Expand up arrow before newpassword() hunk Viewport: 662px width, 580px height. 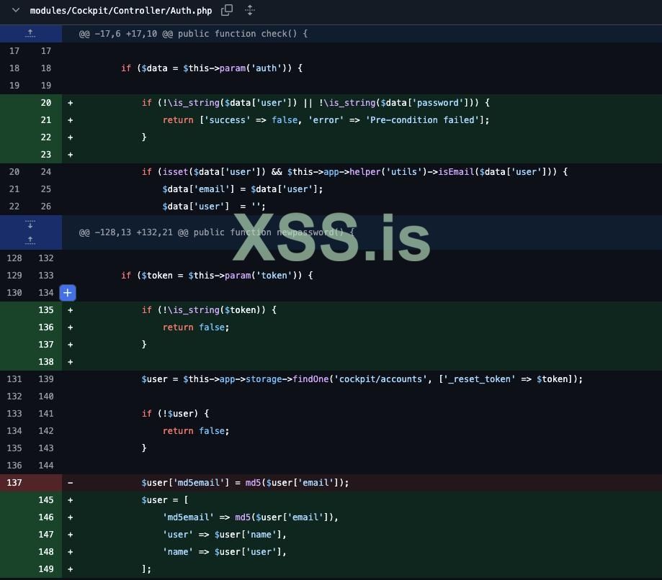click(30, 241)
